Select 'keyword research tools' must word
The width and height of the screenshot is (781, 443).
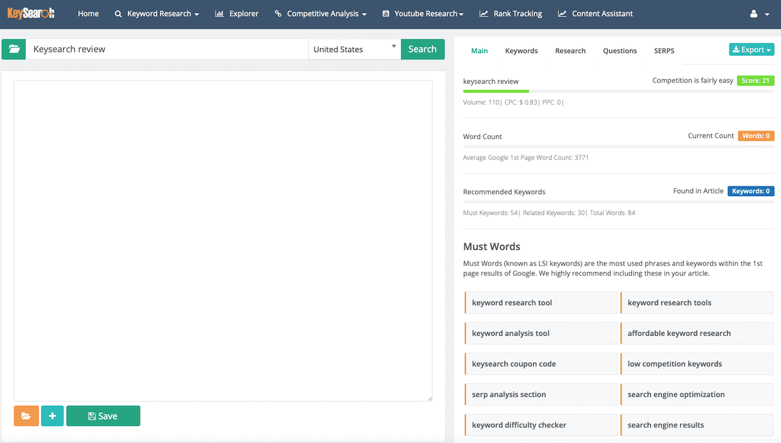point(696,303)
